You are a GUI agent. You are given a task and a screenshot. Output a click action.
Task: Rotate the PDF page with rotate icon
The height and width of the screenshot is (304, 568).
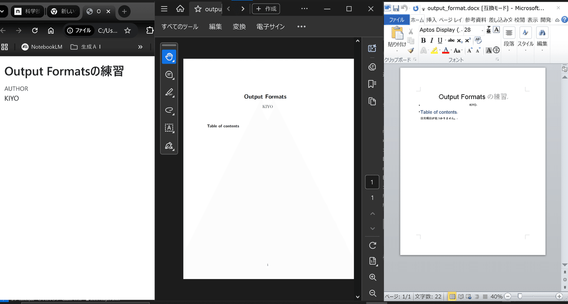[x=373, y=245]
